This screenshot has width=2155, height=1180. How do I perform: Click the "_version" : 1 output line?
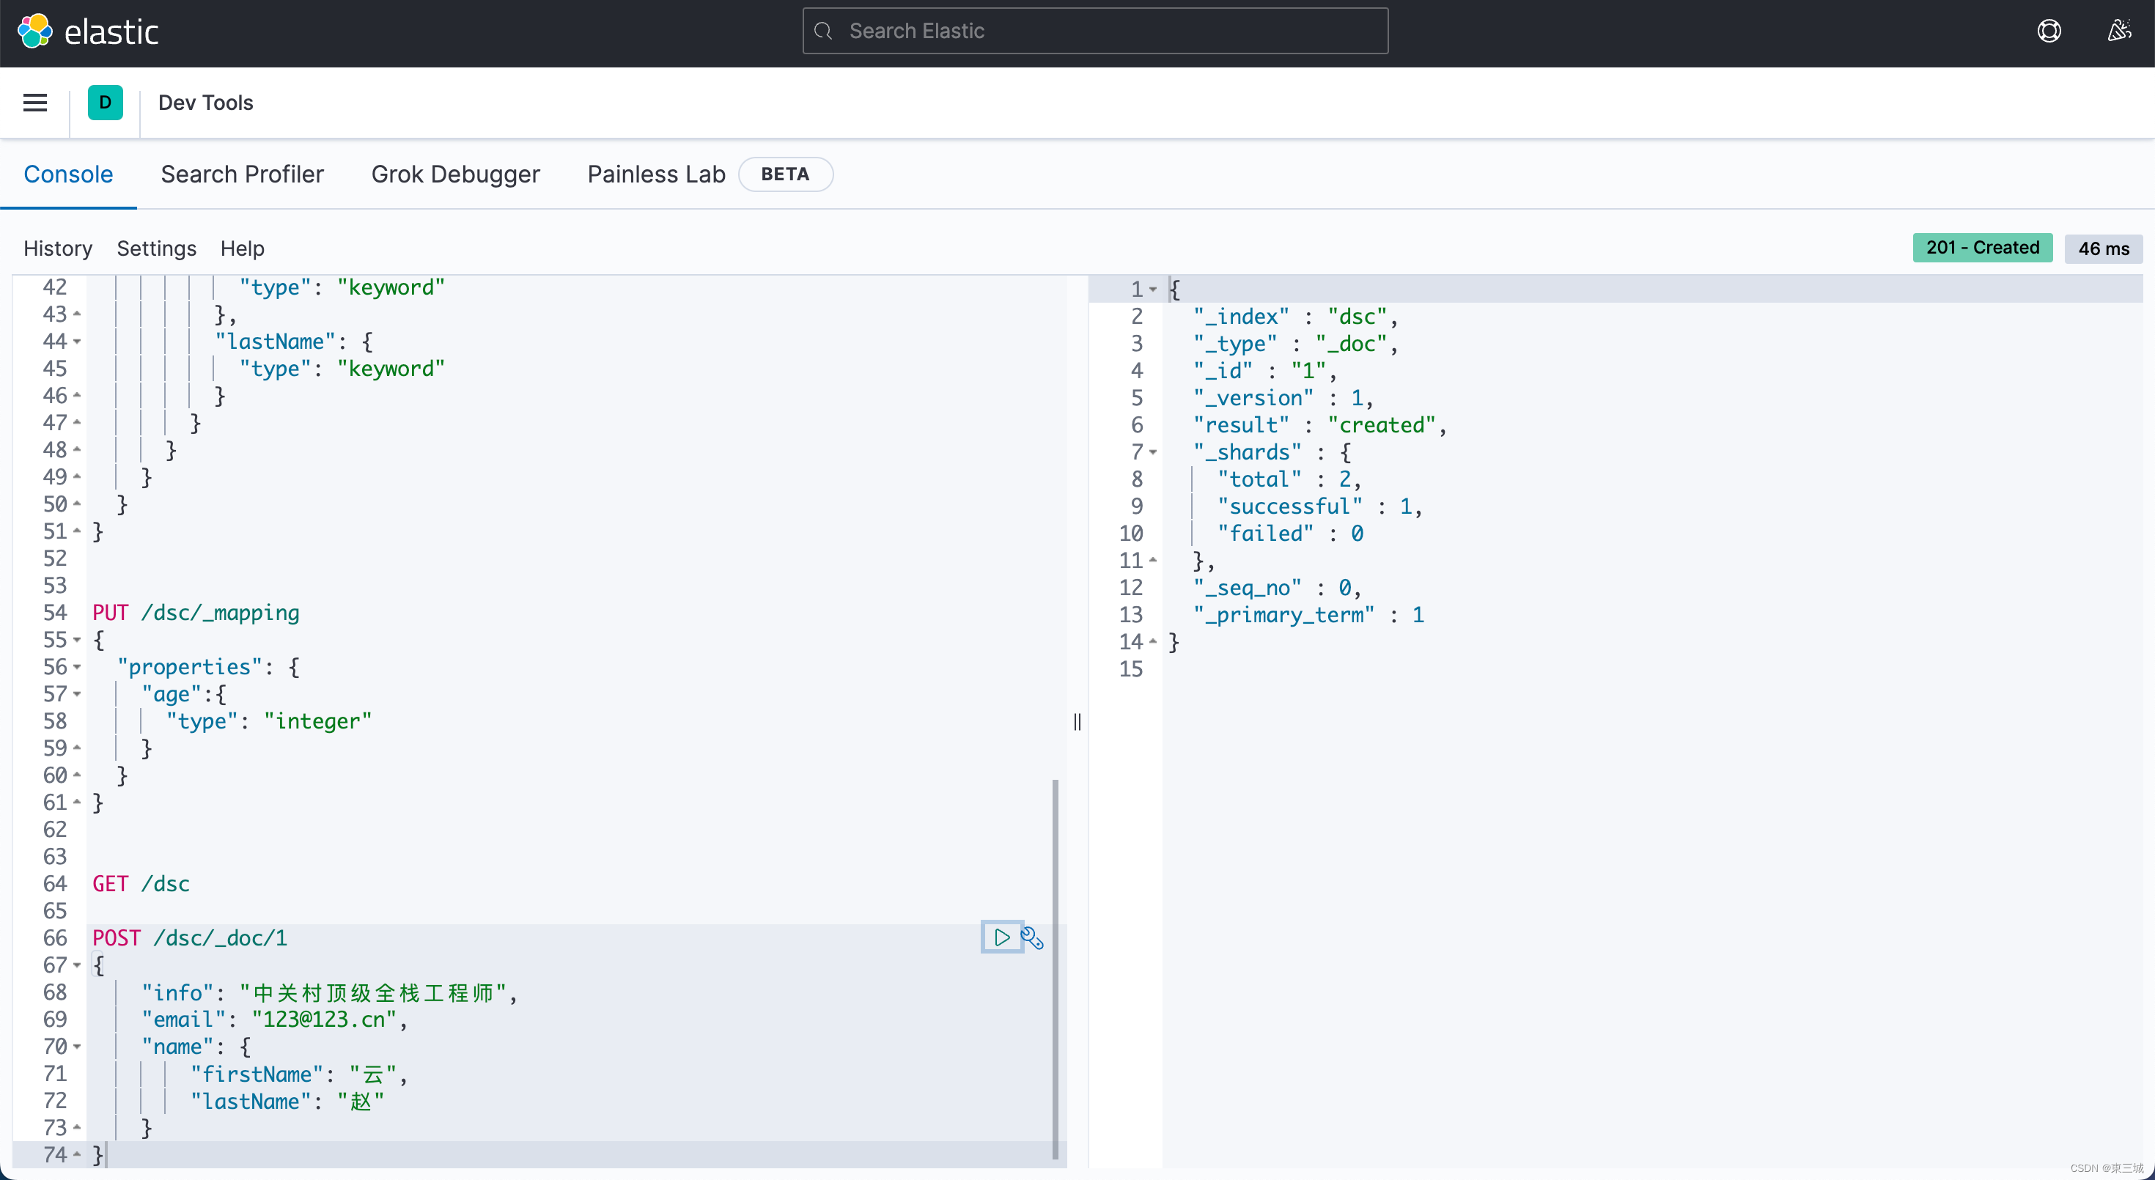1283,398
